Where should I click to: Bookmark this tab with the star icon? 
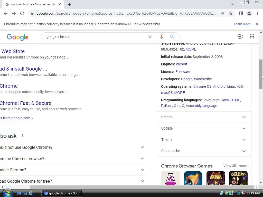point(231,13)
